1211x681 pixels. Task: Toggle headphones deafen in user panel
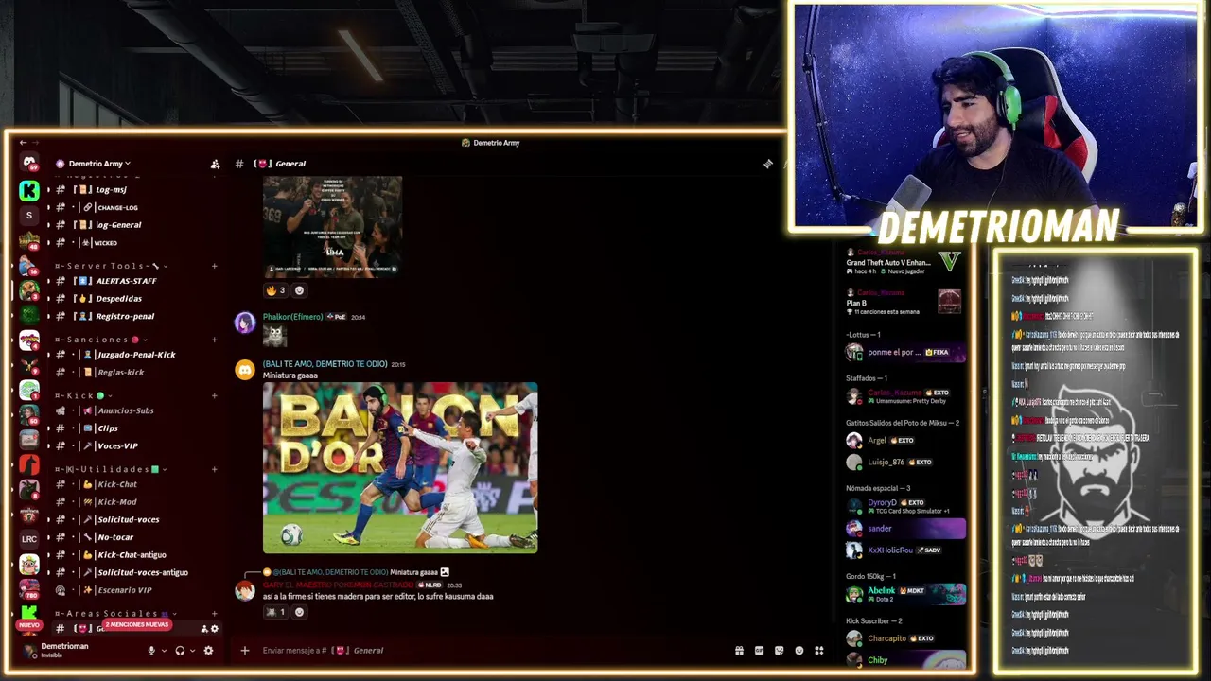(x=180, y=650)
